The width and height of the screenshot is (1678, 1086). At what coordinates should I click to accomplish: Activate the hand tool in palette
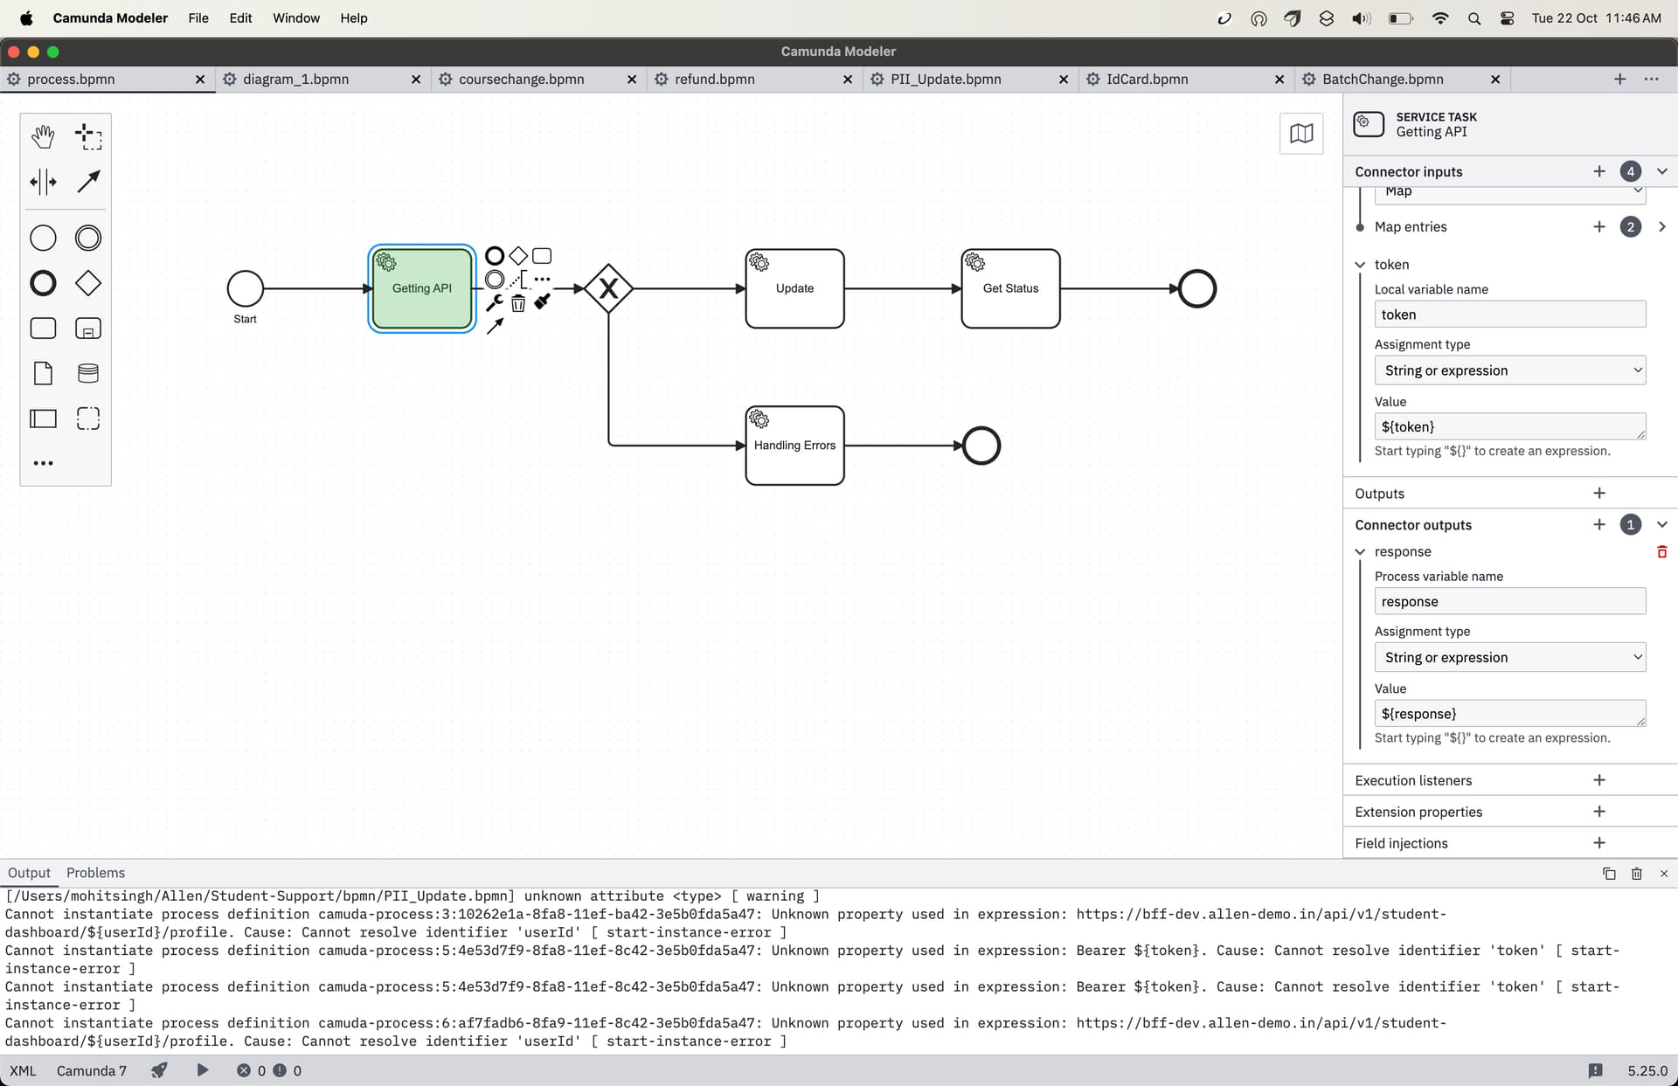coord(43,136)
